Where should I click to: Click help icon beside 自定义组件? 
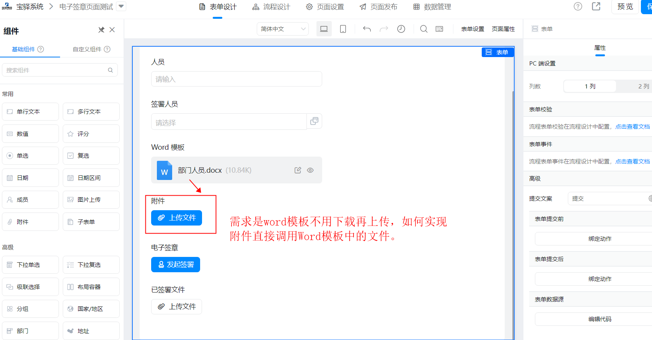point(107,49)
